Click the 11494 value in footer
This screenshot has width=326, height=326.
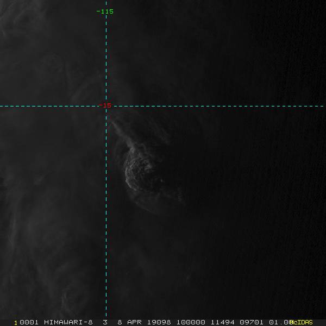click(x=220, y=322)
